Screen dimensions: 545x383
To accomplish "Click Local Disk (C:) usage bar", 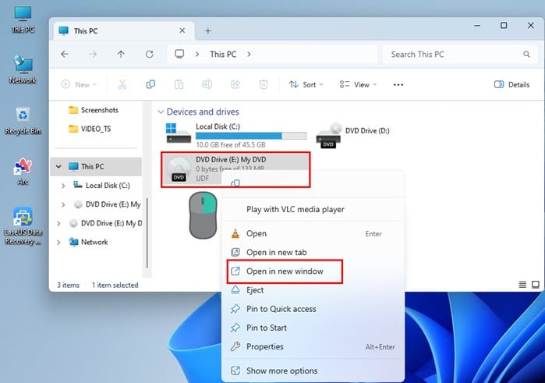I will coord(251,136).
